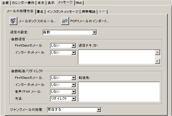Image resolution: width=172 pixels, height=116 pixels.
Task: Open the 方法 リダイレクト dropdown
Action: (63, 99)
